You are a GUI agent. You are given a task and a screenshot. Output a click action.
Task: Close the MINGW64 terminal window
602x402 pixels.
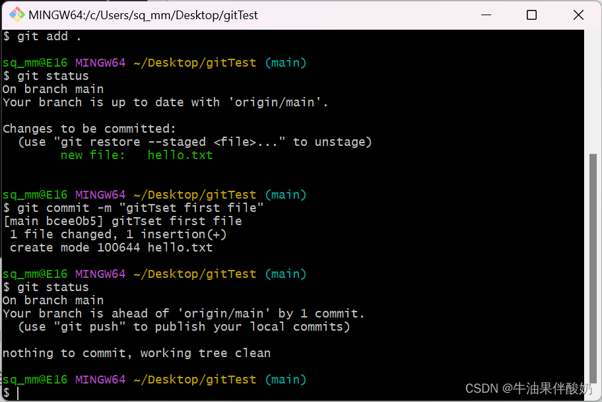point(578,15)
